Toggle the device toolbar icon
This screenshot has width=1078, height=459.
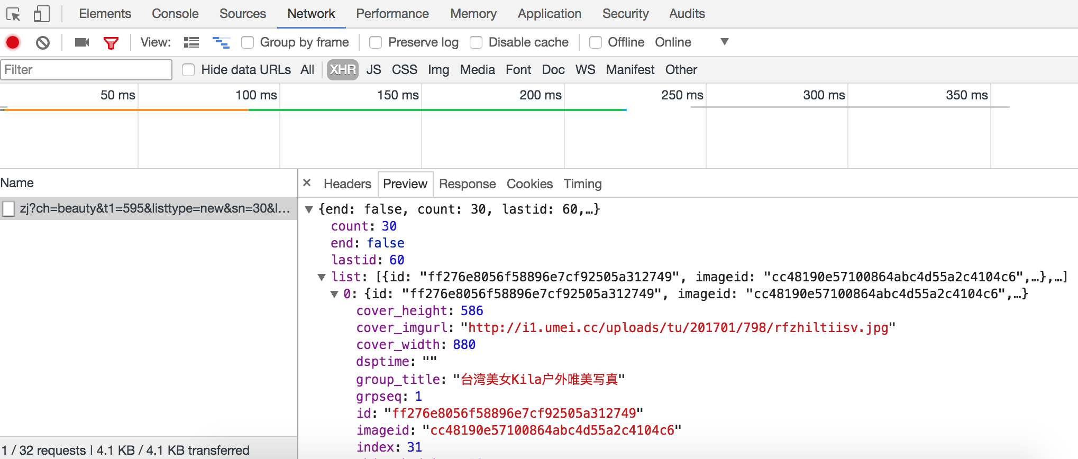point(41,14)
